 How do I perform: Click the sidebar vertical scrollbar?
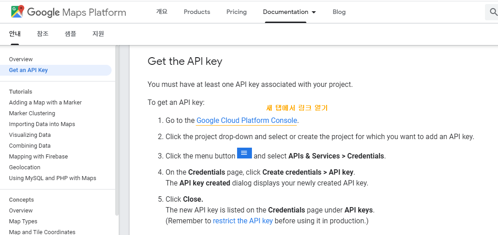click(x=117, y=131)
